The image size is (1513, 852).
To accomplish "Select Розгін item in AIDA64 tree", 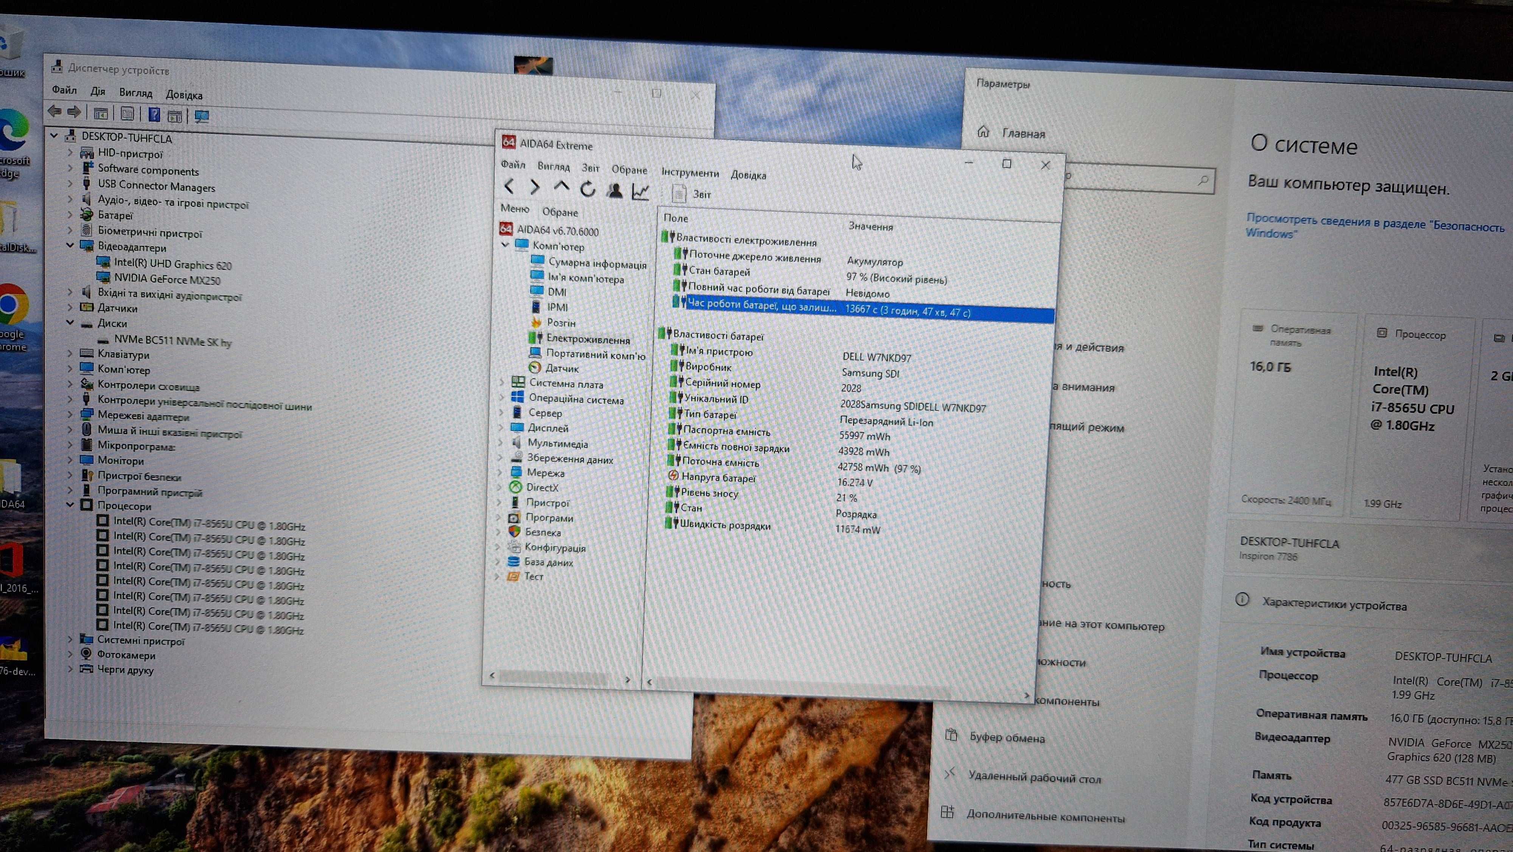I will tap(561, 323).
